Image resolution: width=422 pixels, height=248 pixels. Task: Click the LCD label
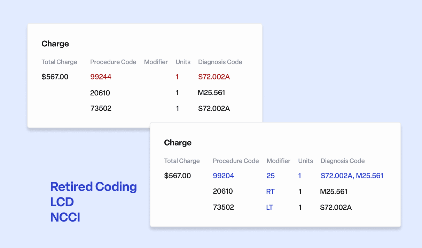tap(62, 202)
